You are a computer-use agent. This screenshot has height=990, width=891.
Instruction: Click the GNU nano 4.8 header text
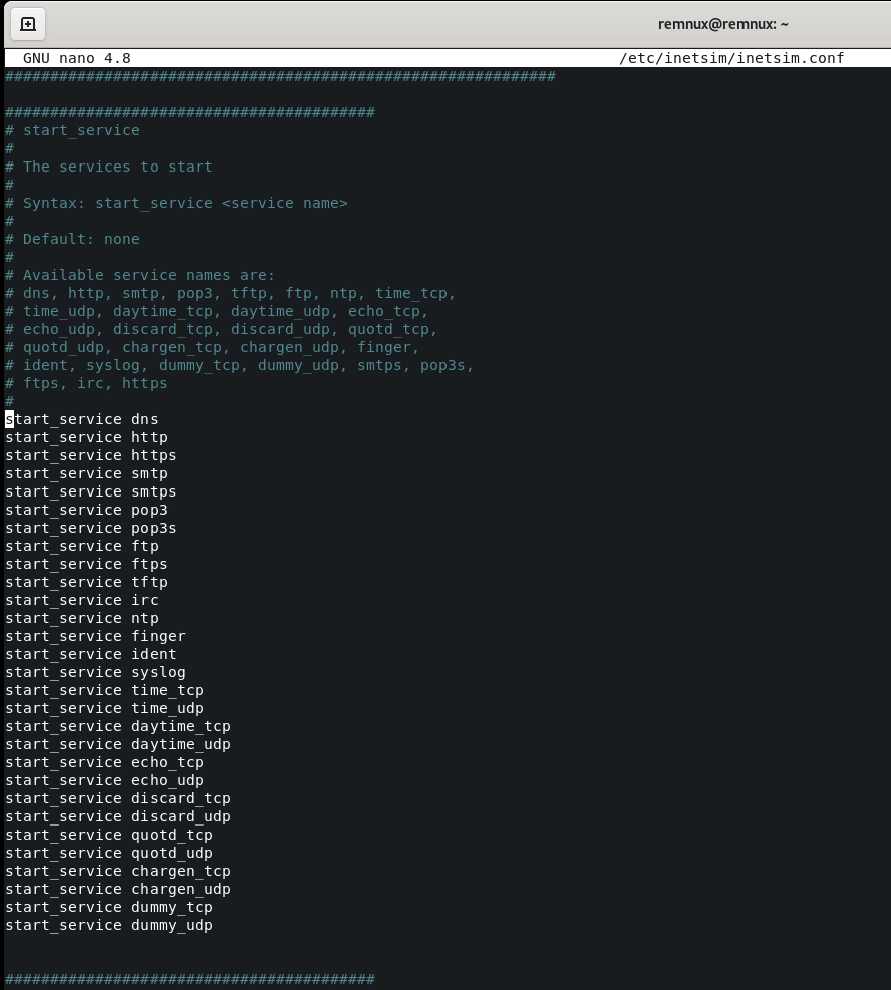(77, 58)
